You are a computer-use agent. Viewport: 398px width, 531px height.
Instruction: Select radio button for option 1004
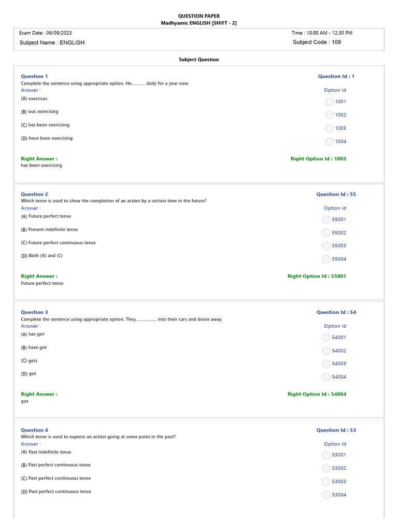[329, 142]
